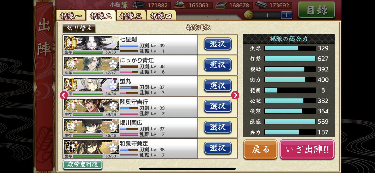Viewport: 375px width, 173px height.
Task: Switch to the 部隊三 tab
Action: click(x=131, y=16)
